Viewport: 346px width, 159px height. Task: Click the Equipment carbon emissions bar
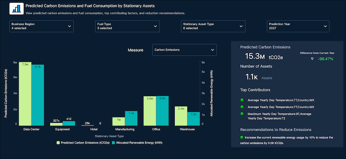click(x=56, y=124)
